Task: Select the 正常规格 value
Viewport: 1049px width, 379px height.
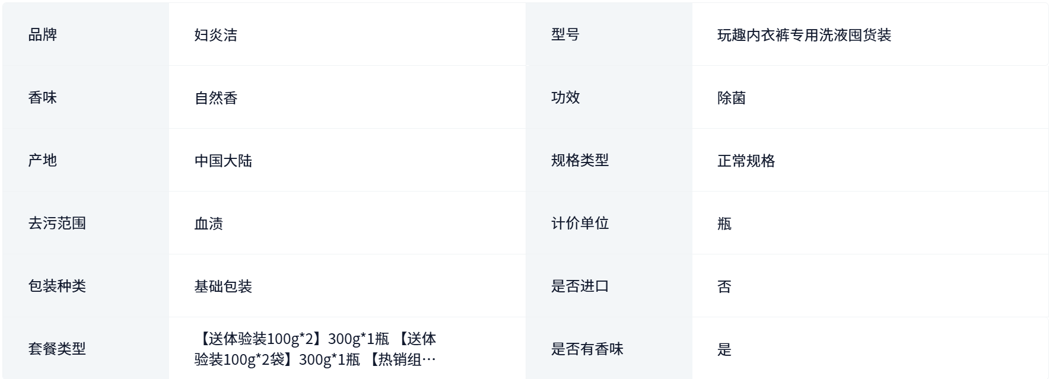Action: pyautogui.click(x=746, y=161)
